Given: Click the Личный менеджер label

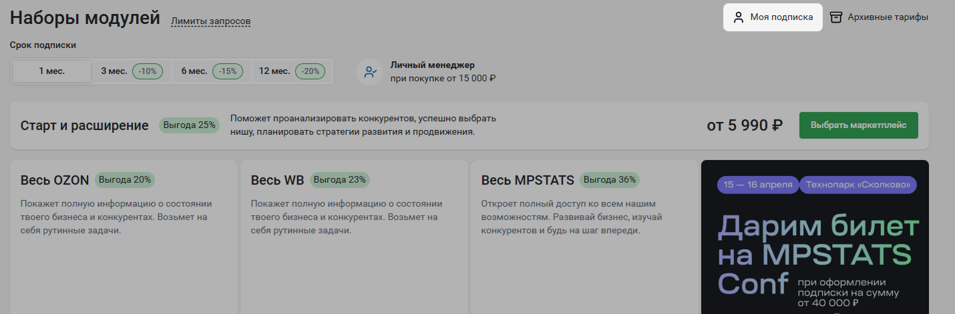Looking at the screenshot, I should pyautogui.click(x=433, y=65).
